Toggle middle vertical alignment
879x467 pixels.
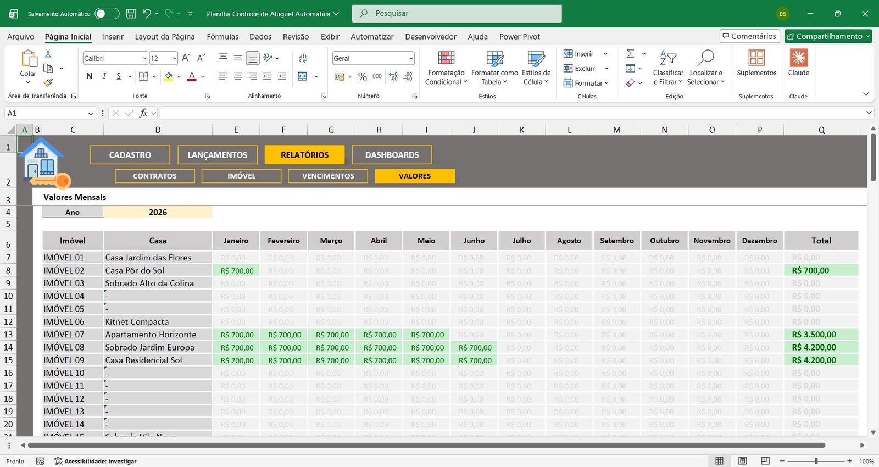click(238, 58)
